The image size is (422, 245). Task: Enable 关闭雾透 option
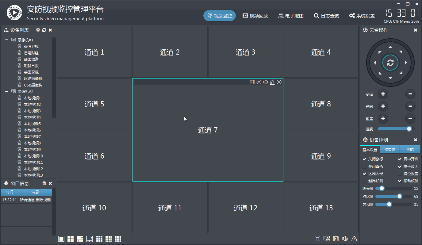click(365, 166)
